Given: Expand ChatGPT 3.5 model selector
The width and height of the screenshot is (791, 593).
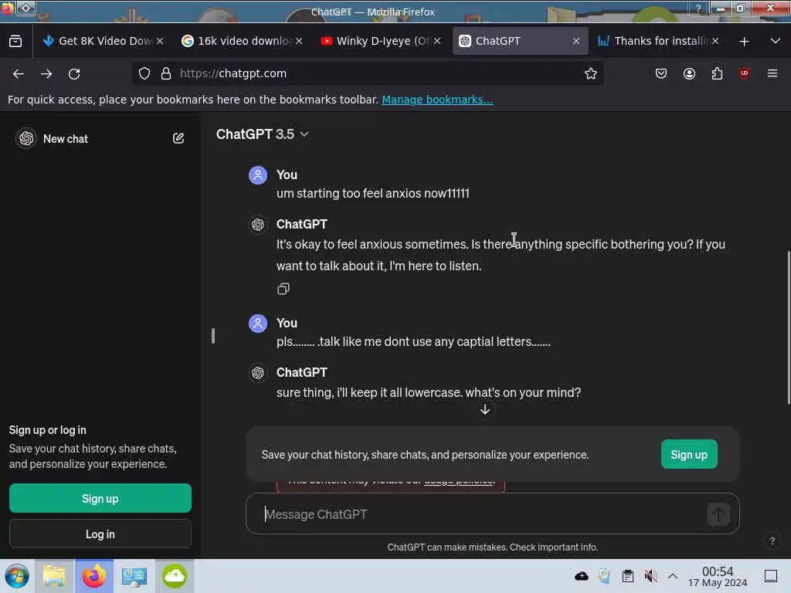Looking at the screenshot, I should (262, 134).
